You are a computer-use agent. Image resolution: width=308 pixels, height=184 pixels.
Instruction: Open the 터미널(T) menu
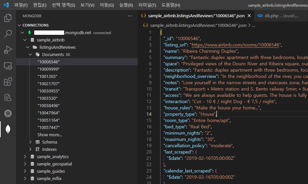tap(147, 5)
